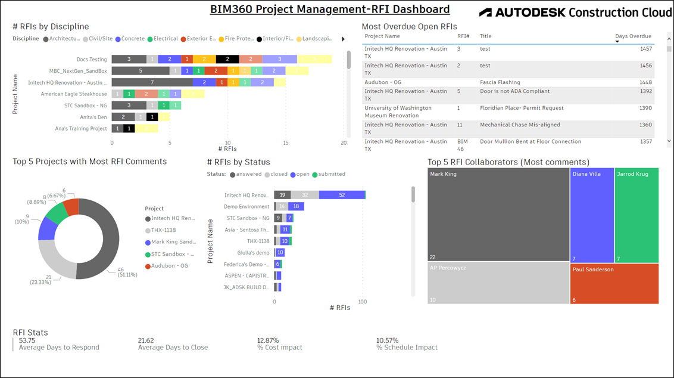Click American Eagle Steakhouse red segment 2
Viewport: 674px width, 378px height.
[146, 94]
